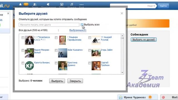This screenshot has width=178, height=100.
Task: Click Андрей Рухлов guitar avatar
Action: point(96,40)
